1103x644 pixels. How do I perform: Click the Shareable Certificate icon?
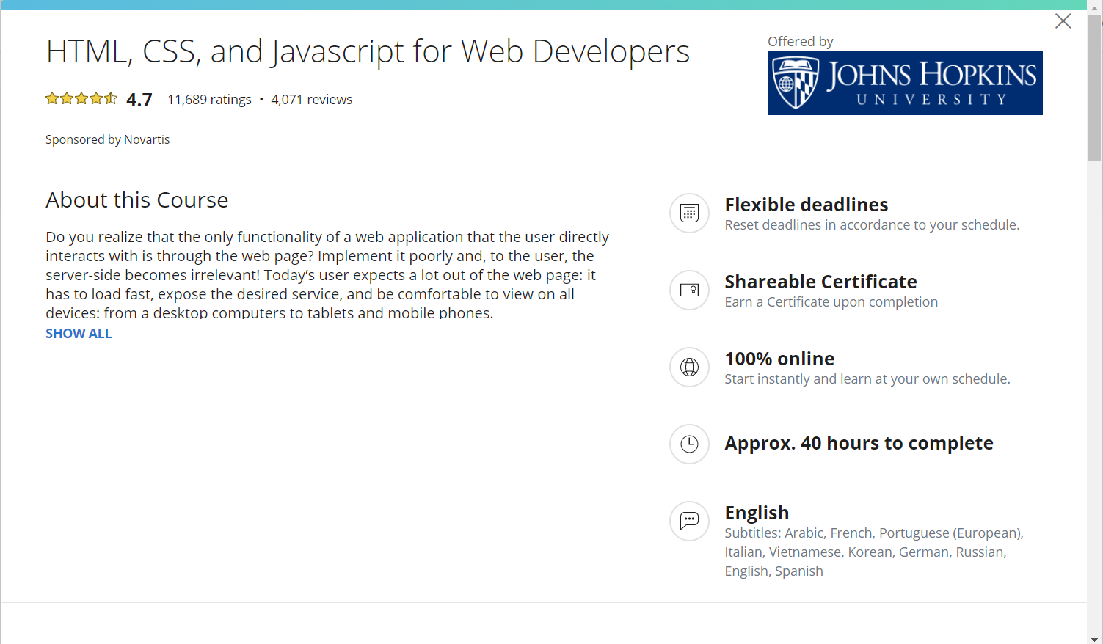click(689, 290)
